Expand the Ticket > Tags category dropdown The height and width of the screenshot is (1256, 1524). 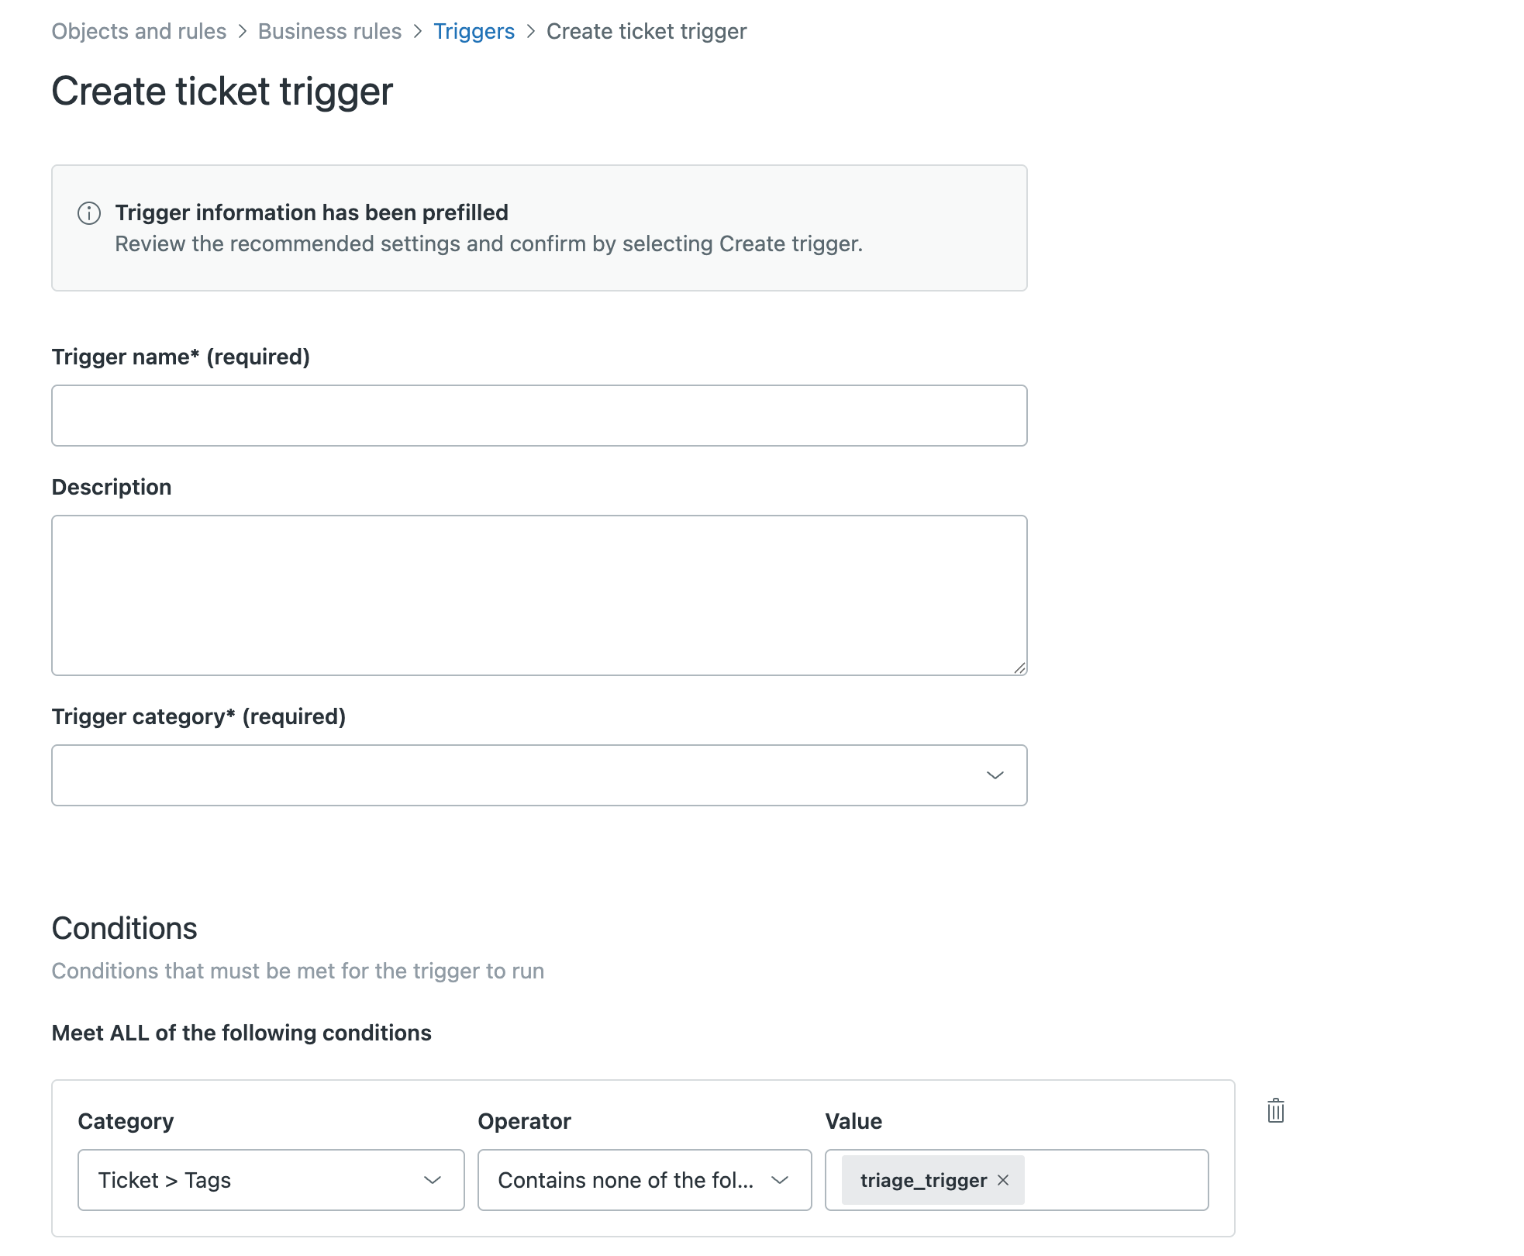pos(271,1180)
